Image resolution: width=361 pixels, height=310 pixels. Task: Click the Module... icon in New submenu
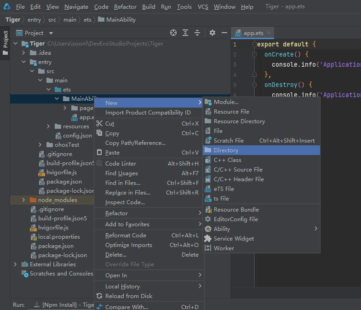(x=208, y=102)
